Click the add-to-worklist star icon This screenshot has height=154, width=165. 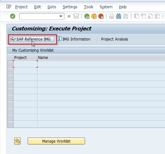pos(17,141)
